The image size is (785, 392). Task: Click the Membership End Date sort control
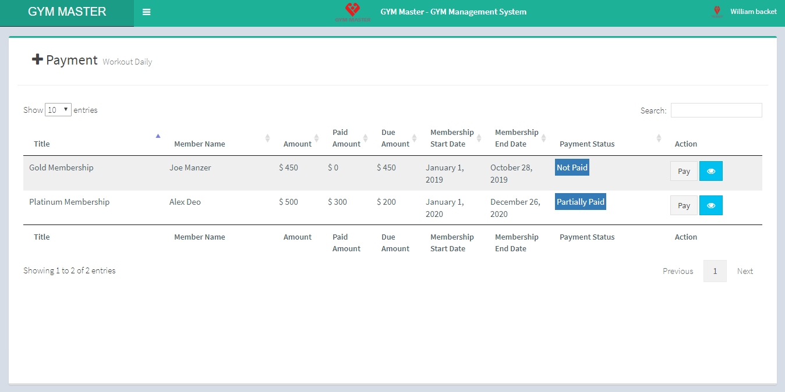coord(543,138)
